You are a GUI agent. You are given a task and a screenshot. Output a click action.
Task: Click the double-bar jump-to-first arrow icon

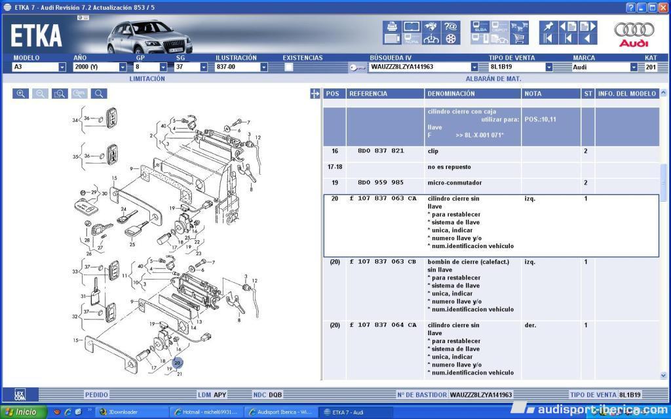point(548,39)
